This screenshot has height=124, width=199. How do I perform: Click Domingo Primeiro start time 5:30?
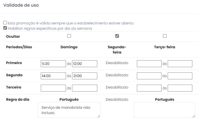53,64
